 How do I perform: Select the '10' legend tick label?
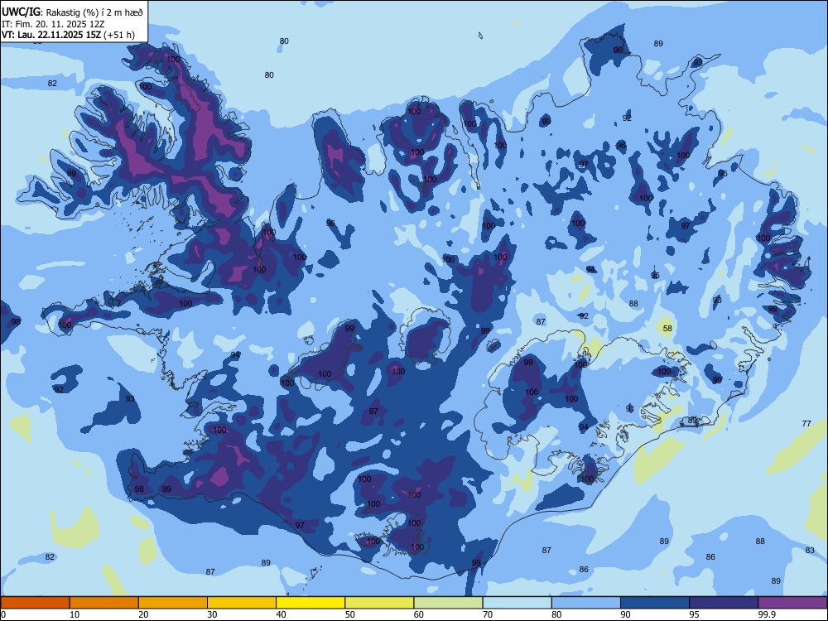click(x=75, y=614)
